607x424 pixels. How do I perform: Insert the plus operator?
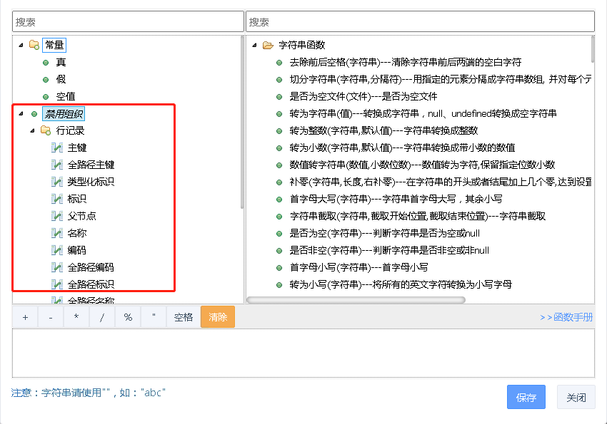tap(25, 317)
